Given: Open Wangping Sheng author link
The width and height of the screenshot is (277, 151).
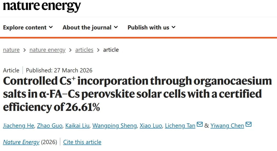Looking at the screenshot, I should (114, 126).
